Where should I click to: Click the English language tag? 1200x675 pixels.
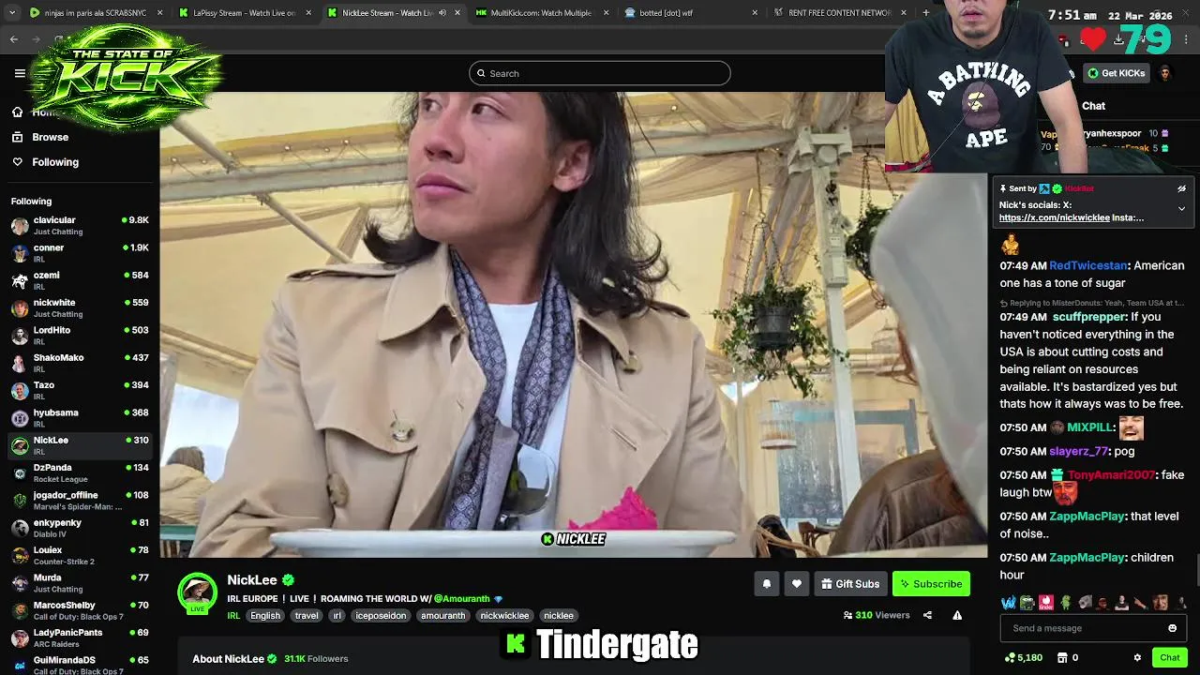[265, 616]
